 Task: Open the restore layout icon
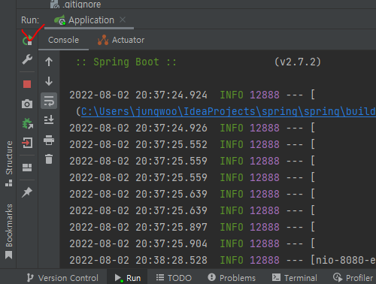coord(27,168)
